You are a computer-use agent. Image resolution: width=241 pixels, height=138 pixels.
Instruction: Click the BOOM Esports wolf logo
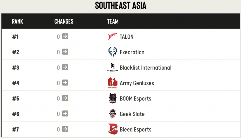click(x=112, y=98)
